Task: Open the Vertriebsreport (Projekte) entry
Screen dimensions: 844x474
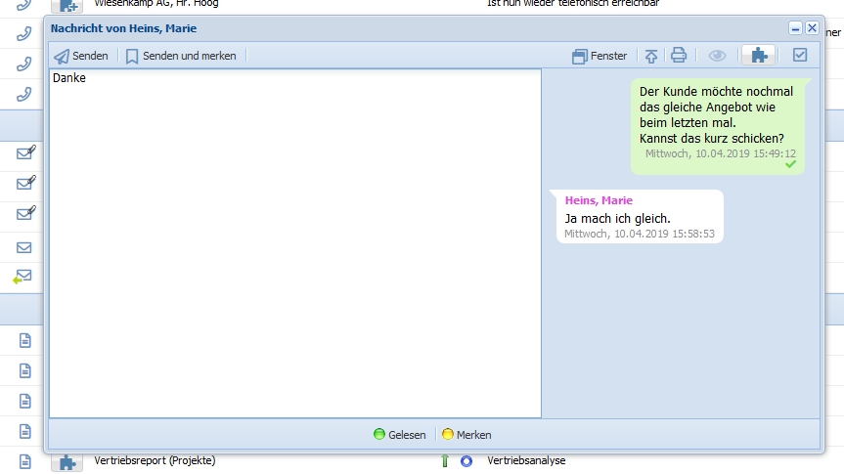Action: click(x=155, y=460)
